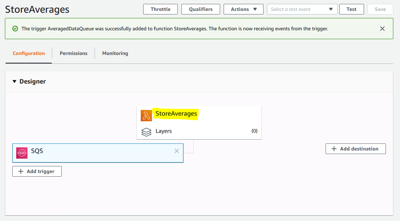Screen dimensions: 400x221
Task: Run the function with Test button
Action: (x=352, y=9)
